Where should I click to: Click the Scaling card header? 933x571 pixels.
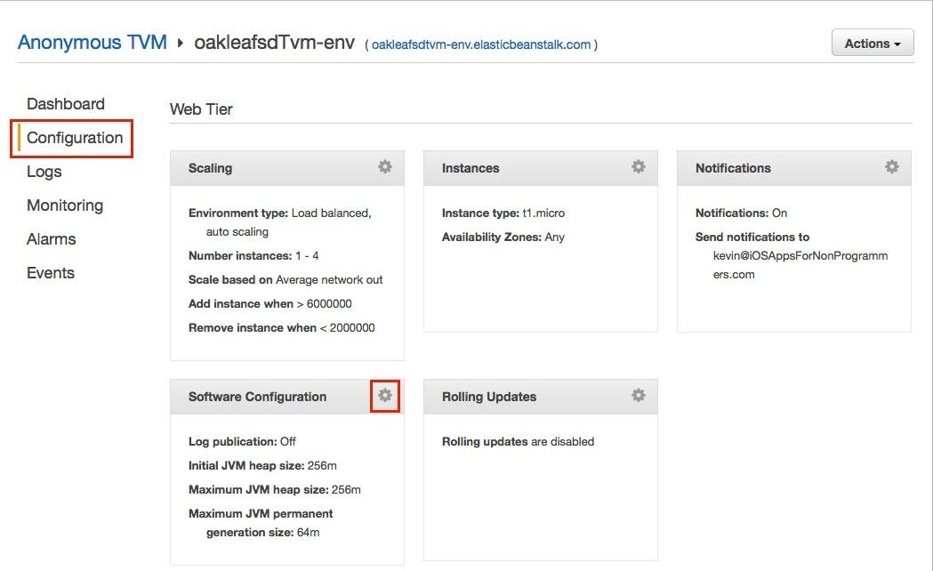tap(211, 168)
